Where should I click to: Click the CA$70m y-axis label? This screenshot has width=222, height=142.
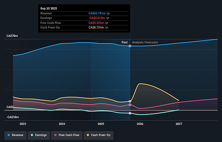tap(12, 36)
